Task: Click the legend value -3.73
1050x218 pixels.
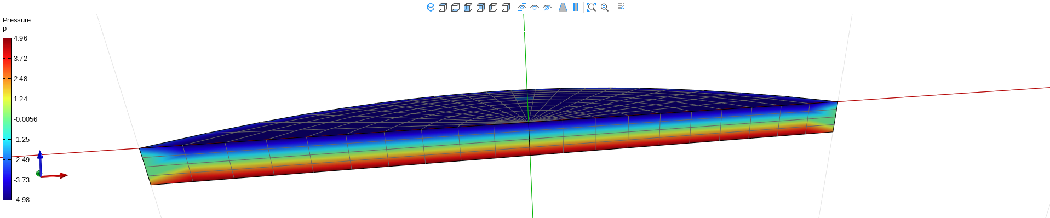Action: click(x=22, y=180)
